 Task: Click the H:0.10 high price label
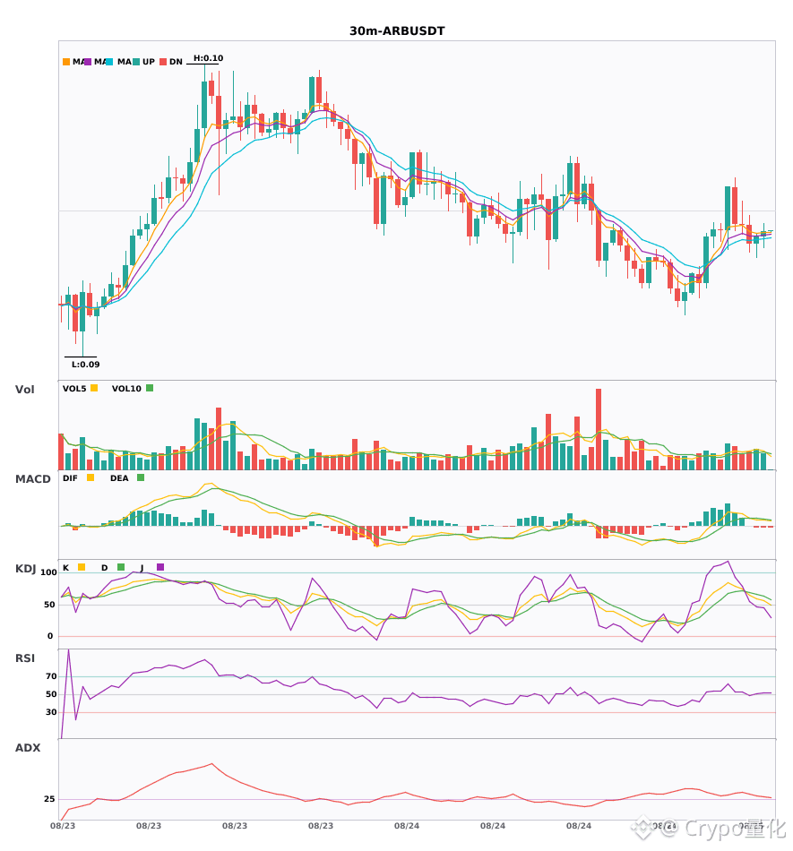coord(209,58)
